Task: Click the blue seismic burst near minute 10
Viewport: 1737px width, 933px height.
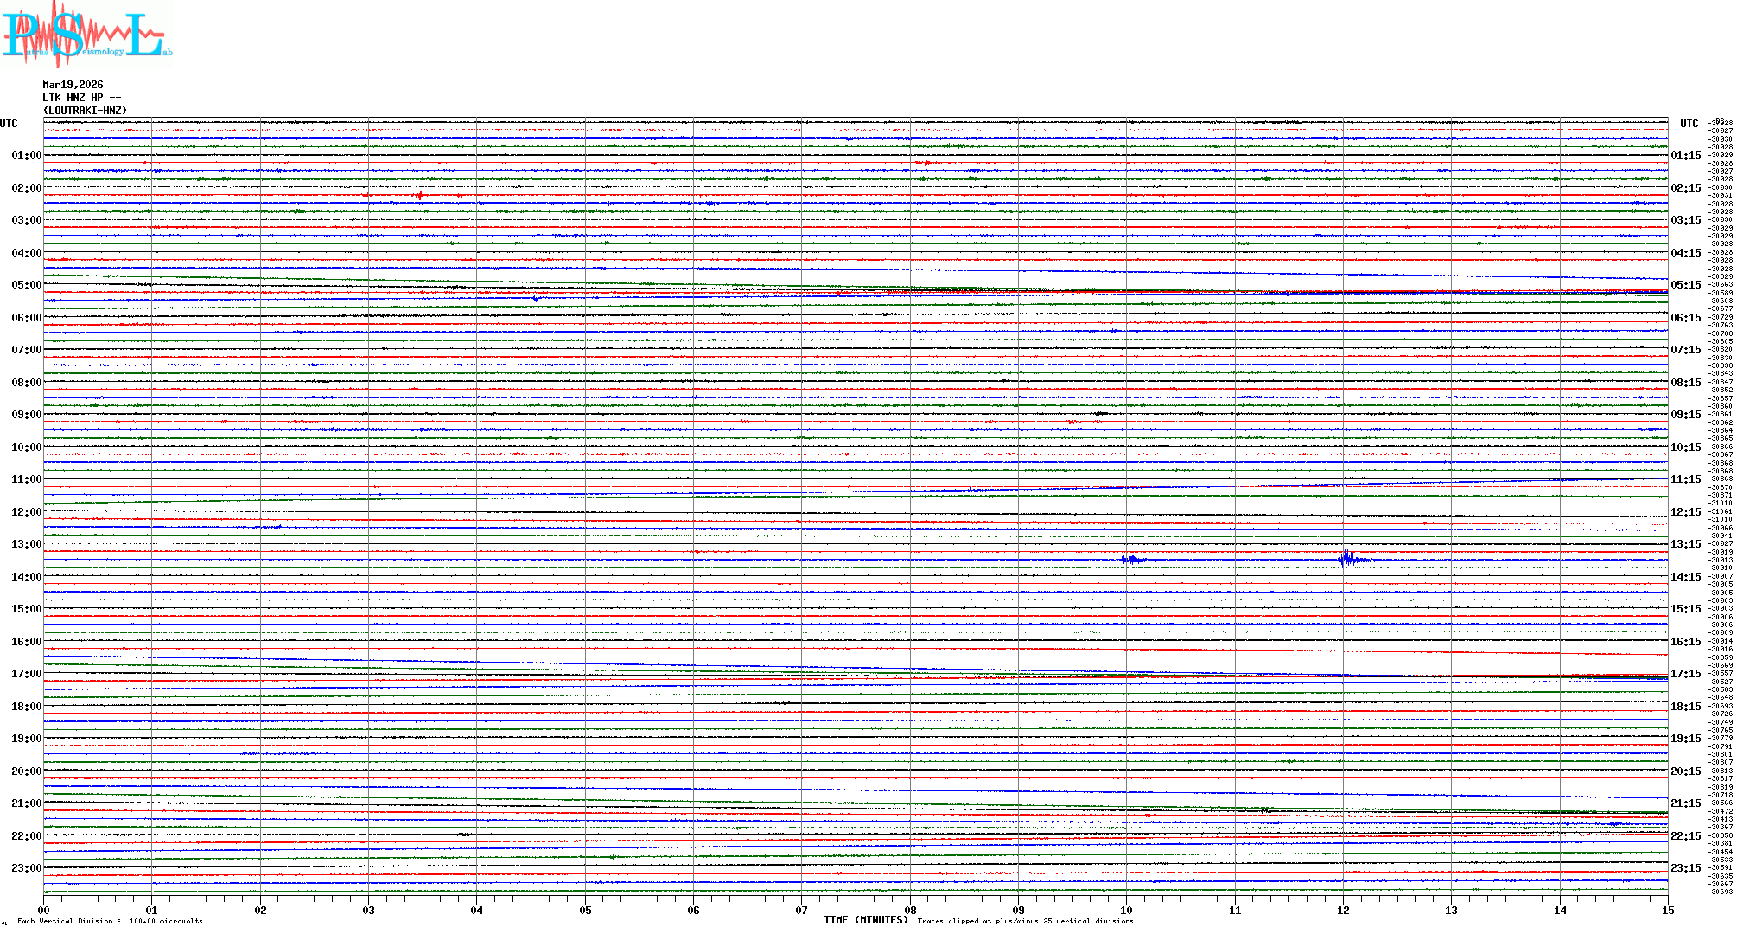Action: click(x=1130, y=560)
